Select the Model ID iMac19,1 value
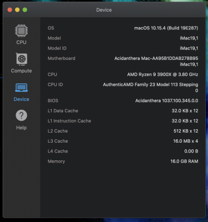The width and height of the screenshot is (208, 222). 189,48
